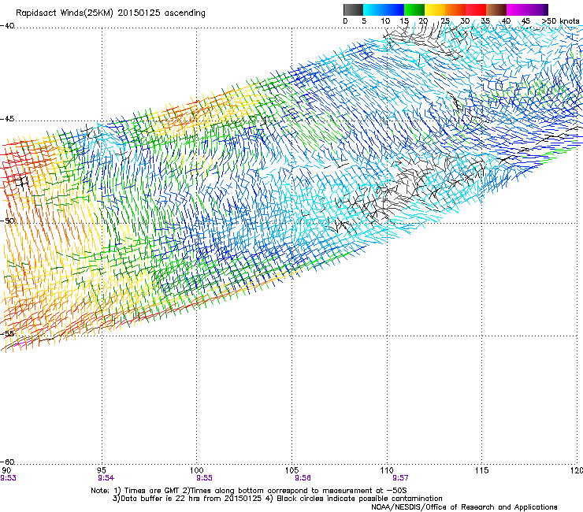
Task: Click the green 15-20 knots legend segment
Action: 414,9
